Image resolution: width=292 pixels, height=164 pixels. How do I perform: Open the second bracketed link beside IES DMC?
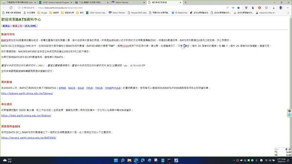click(x=17, y=26)
